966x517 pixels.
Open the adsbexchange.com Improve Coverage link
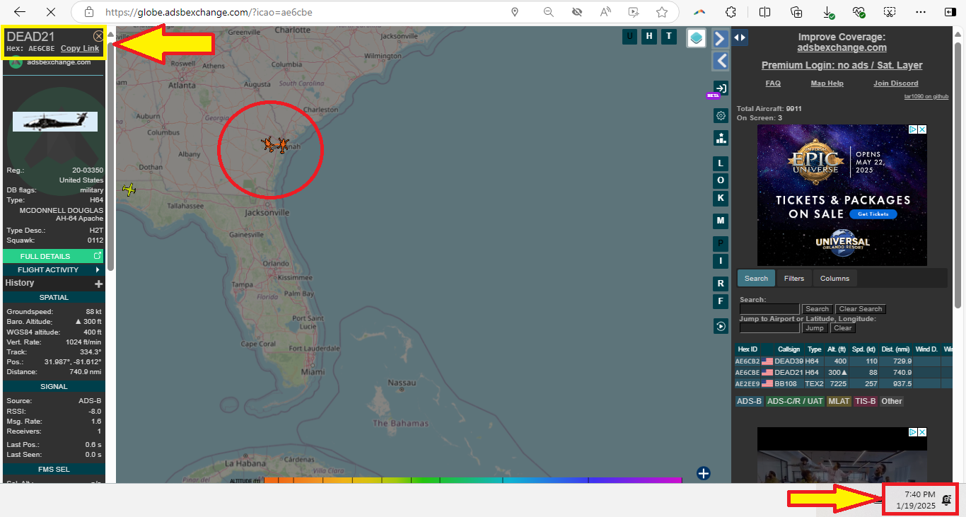click(842, 48)
